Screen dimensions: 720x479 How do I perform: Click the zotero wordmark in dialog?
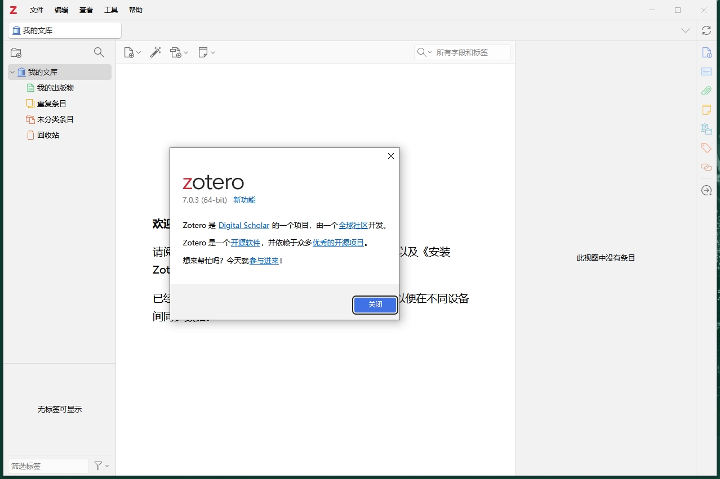(x=214, y=182)
